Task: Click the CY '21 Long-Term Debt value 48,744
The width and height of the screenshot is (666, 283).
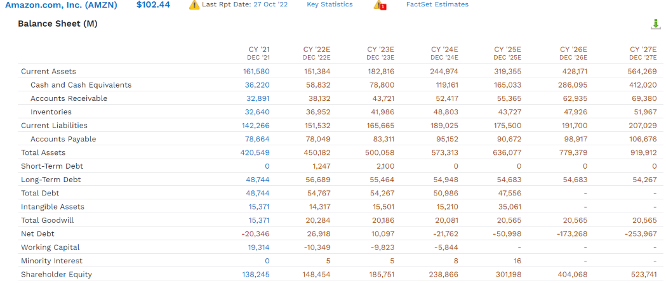Action: (x=258, y=180)
